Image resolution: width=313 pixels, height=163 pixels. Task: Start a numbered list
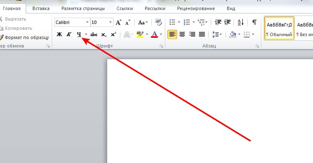(x=187, y=22)
